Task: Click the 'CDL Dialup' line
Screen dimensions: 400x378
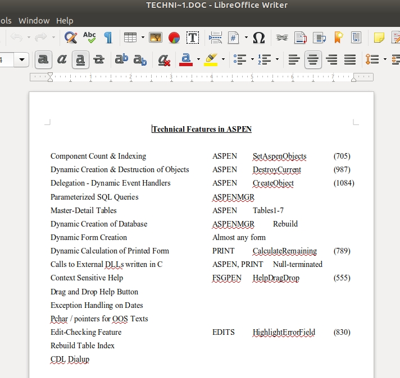Action: point(70,359)
